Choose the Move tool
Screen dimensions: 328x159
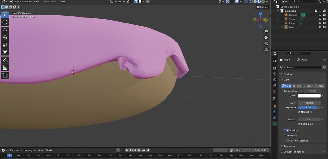tap(5, 30)
